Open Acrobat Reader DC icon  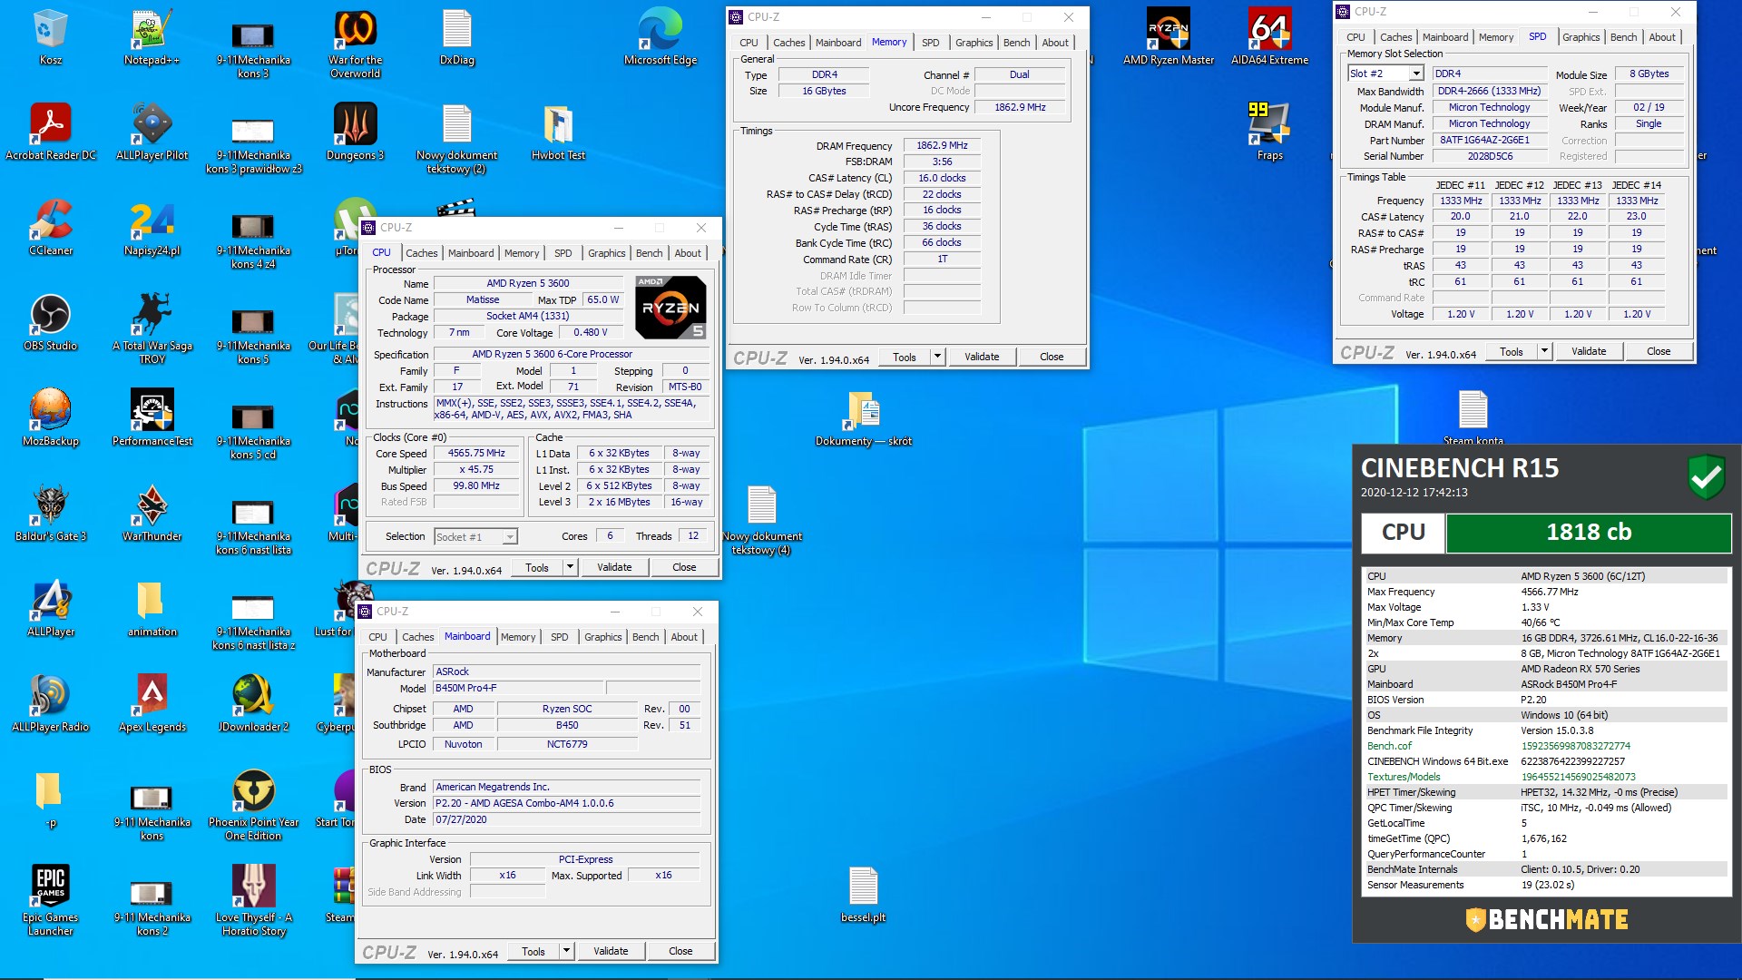click(50, 132)
